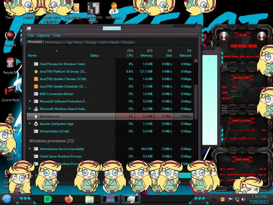Viewport: 273px width, 205px height.
Task: Click the Rainmeter.exe droplet icon
Action: pyautogui.click(x=36, y=116)
